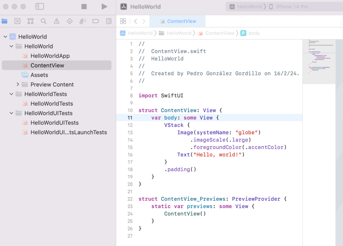Collapse the HelloWorldTests group
Screen dimensions: 343x246
click(11, 94)
